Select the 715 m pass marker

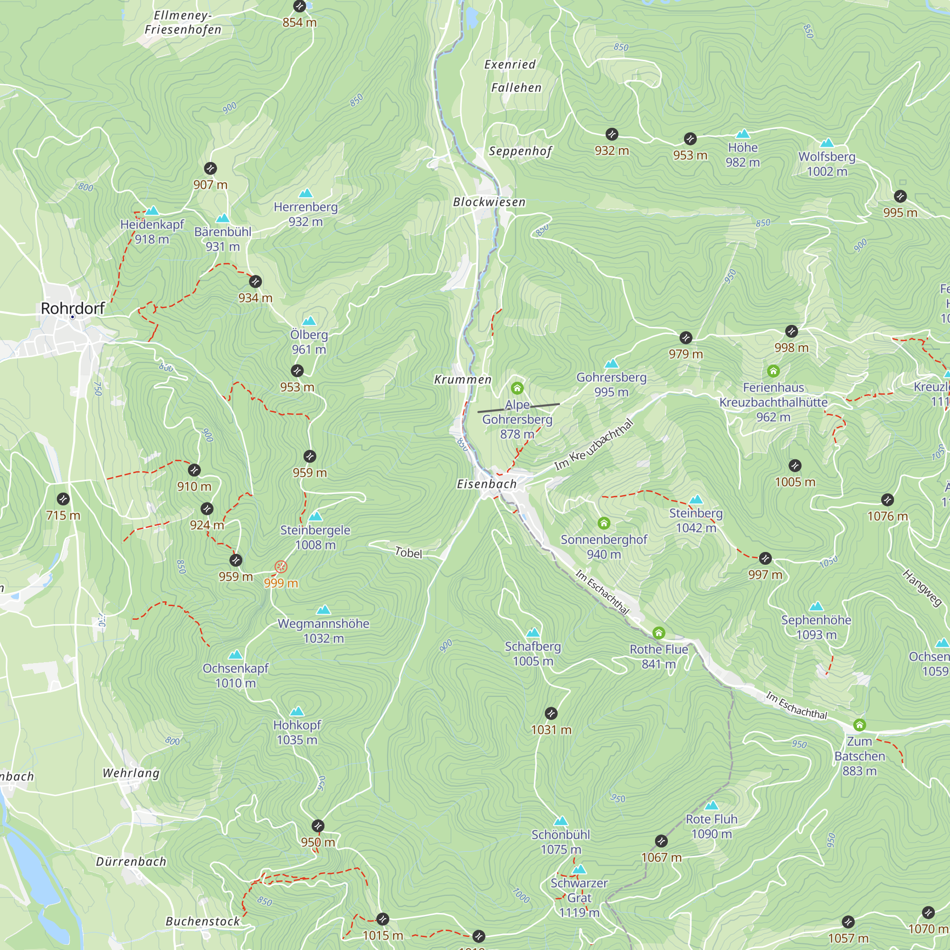click(63, 500)
